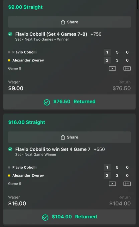Tap the $104.00 Returned banner
The image size is (139, 227).
pyautogui.click(x=69, y=217)
